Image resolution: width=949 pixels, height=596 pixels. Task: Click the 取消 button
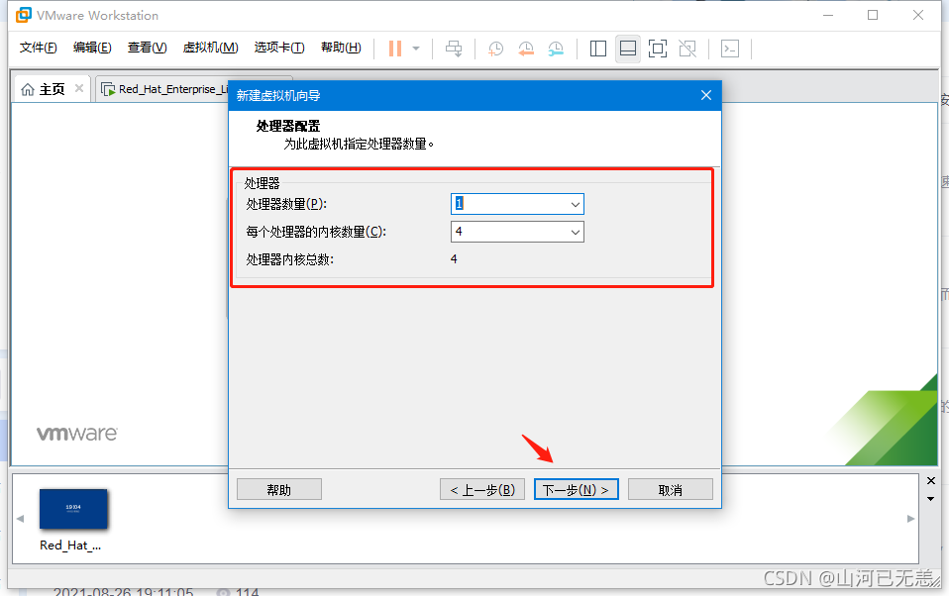670,489
